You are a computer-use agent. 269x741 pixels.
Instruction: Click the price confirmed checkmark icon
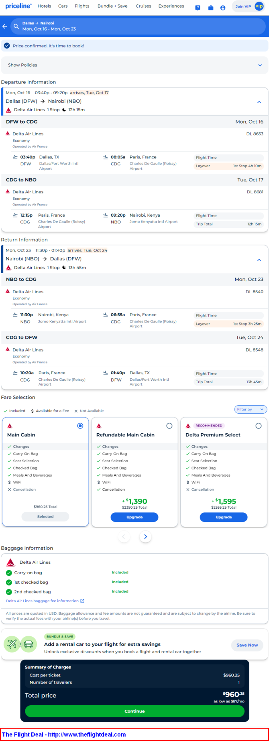(x=7, y=46)
